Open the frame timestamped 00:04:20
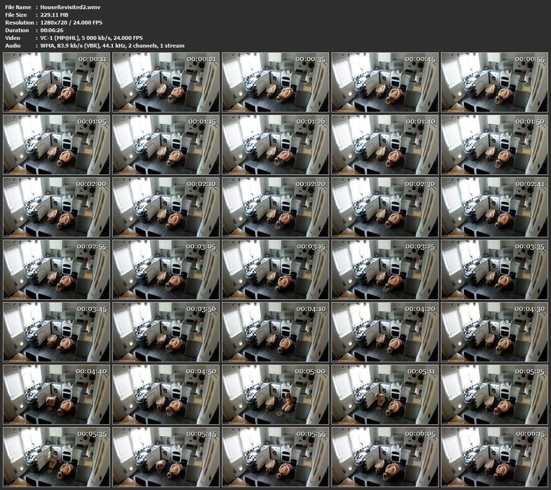The height and width of the screenshot is (490, 551). (x=385, y=332)
